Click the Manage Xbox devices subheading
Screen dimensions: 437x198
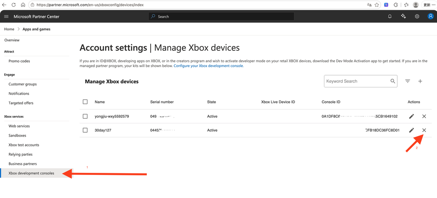tap(112, 82)
